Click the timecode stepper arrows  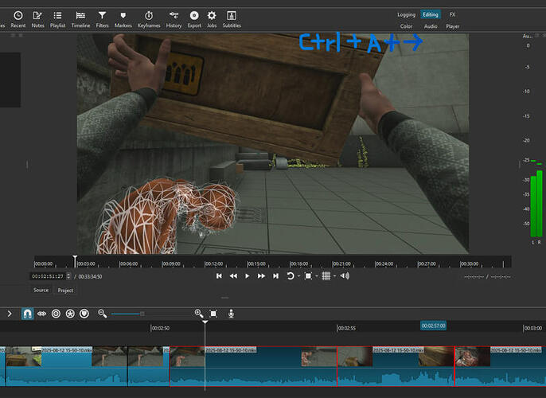68,276
